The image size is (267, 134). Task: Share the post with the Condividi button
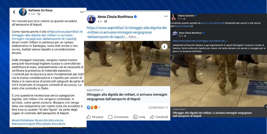159,117
